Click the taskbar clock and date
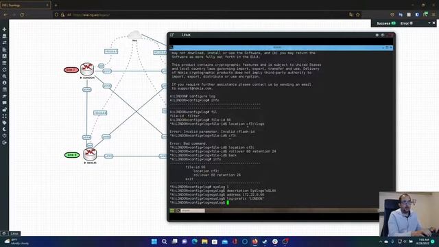 tap(423, 242)
